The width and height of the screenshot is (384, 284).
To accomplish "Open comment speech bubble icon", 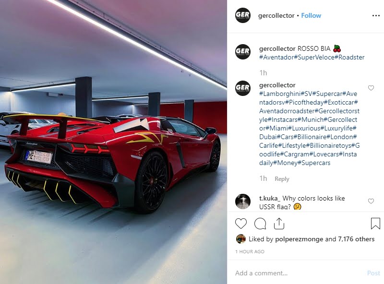I will 260,224.
